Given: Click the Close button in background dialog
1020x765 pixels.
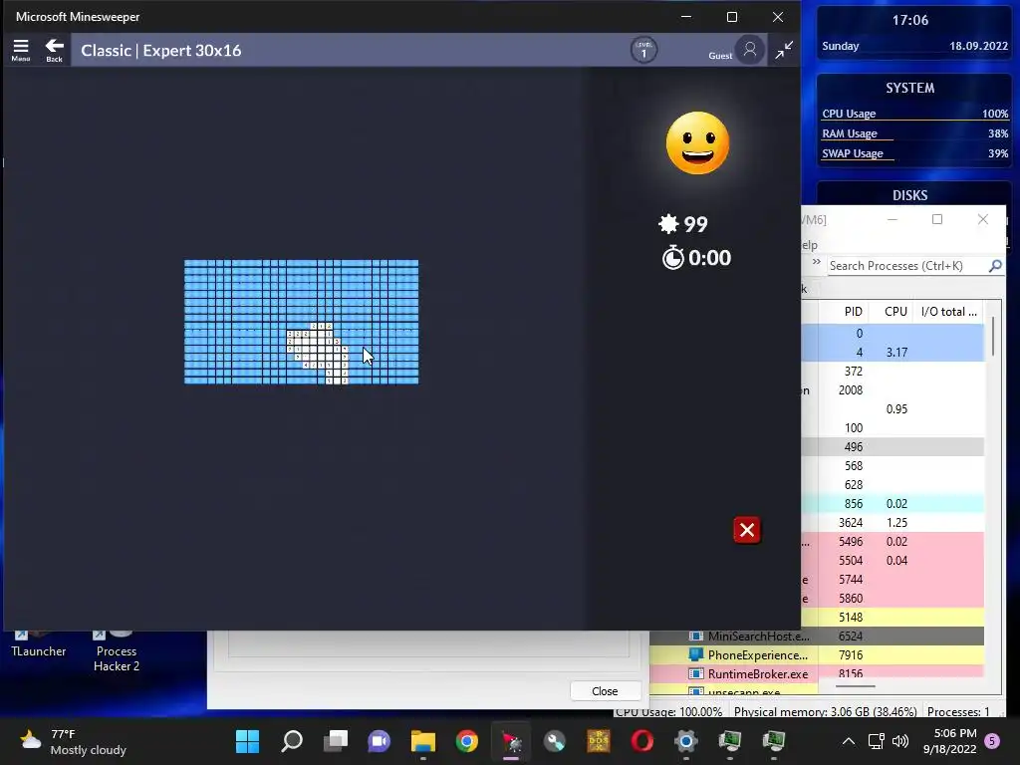Looking at the screenshot, I should pyautogui.click(x=605, y=691).
